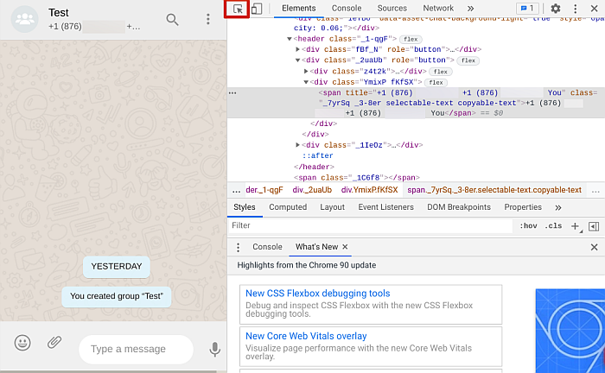
Task: Toggle flex badge on YmixP fKfSX div
Action: [436, 83]
